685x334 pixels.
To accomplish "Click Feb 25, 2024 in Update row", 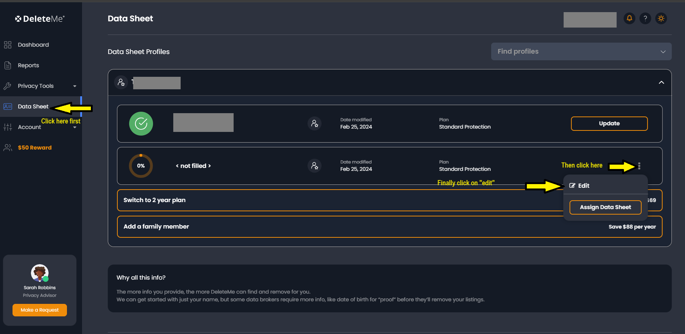I will pos(356,127).
